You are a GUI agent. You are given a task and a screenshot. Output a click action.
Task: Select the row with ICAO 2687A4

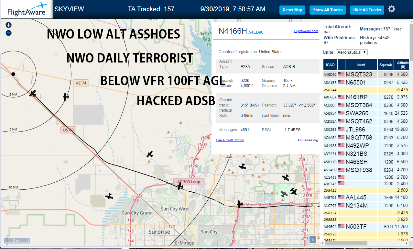(367, 90)
